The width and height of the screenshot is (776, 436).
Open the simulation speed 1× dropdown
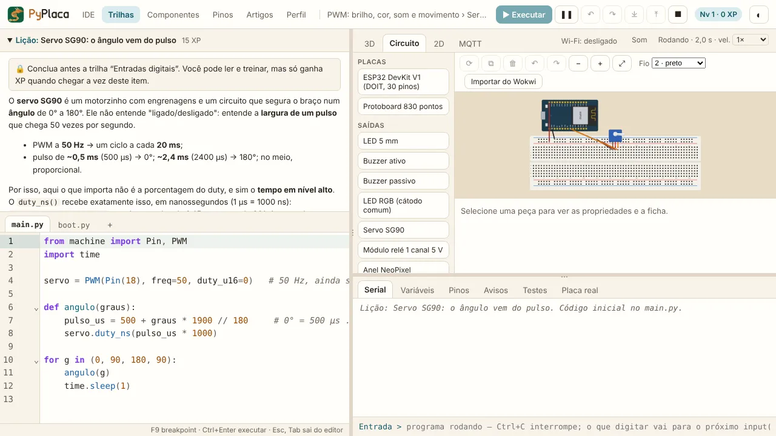(750, 40)
